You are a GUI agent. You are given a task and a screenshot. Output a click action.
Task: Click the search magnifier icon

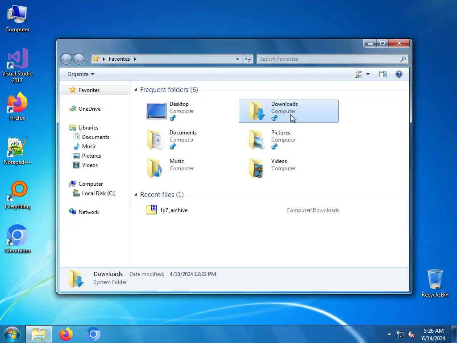click(x=403, y=59)
